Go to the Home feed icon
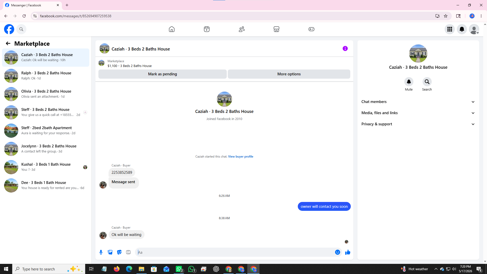Screen dimensions: 487x274 pyautogui.click(x=172, y=29)
